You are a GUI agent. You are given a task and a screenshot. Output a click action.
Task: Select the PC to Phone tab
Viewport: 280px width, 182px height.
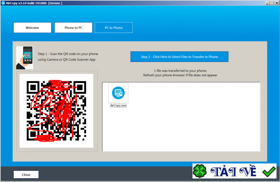pos(113,28)
